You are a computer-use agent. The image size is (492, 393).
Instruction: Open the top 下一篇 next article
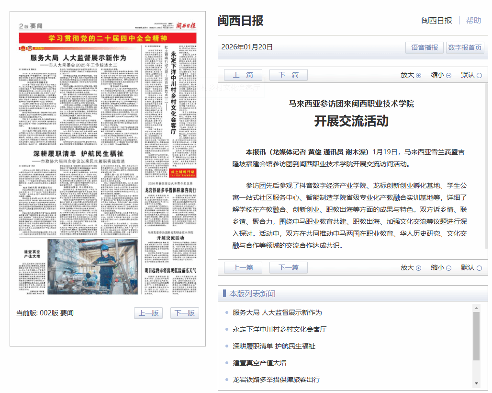289,75
